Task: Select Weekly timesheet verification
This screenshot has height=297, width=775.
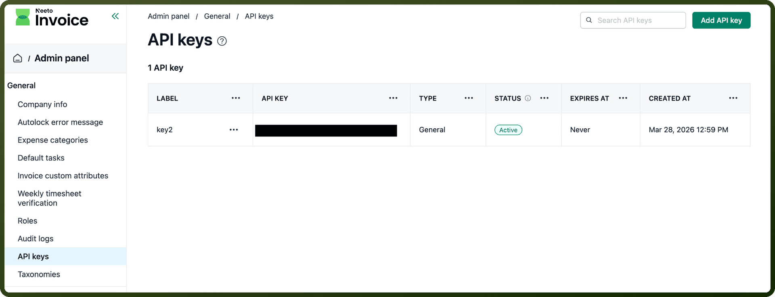Action: [50, 198]
